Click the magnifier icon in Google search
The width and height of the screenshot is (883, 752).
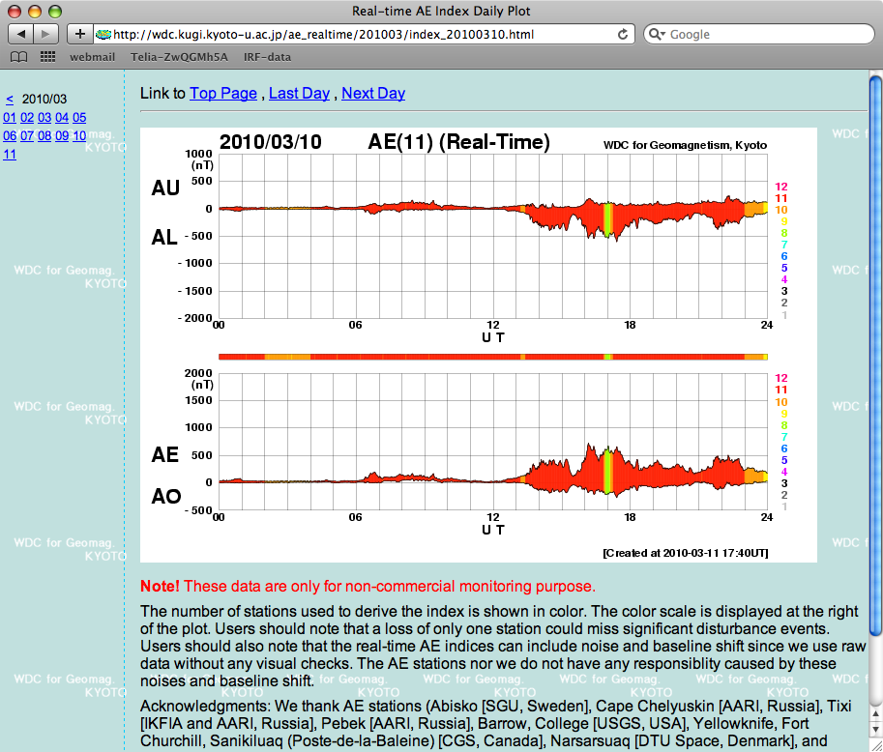click(657, 35)
